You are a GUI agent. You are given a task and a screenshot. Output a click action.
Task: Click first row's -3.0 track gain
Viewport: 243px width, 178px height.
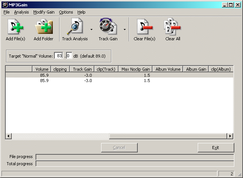coord(88,75)
